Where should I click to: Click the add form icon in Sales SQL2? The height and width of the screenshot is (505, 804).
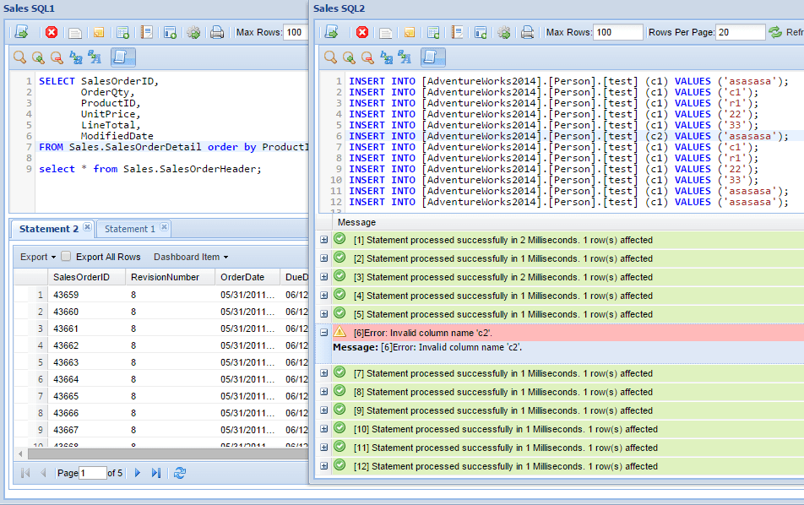click(x=481, y=33)
